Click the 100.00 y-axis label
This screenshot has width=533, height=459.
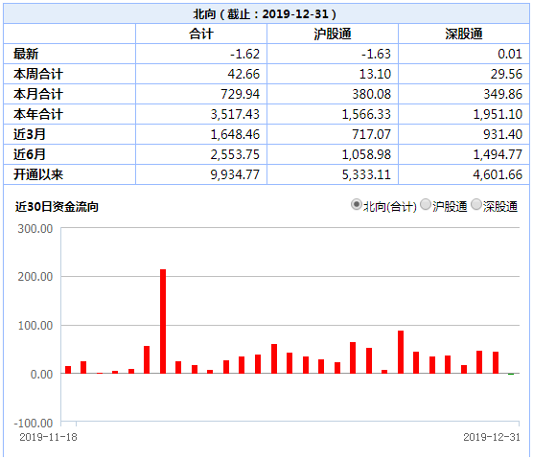click(x=35, y=326)
